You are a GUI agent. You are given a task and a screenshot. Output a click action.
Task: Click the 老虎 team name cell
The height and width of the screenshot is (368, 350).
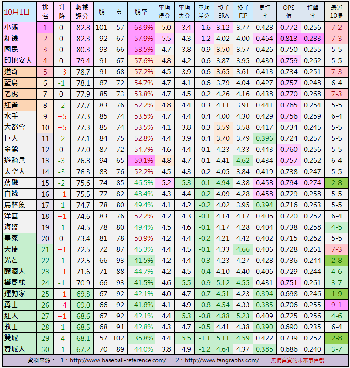[20, 94]
